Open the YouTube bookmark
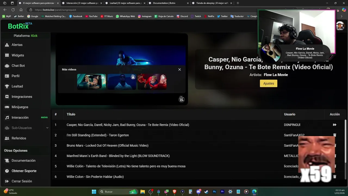 coord(91,16)
